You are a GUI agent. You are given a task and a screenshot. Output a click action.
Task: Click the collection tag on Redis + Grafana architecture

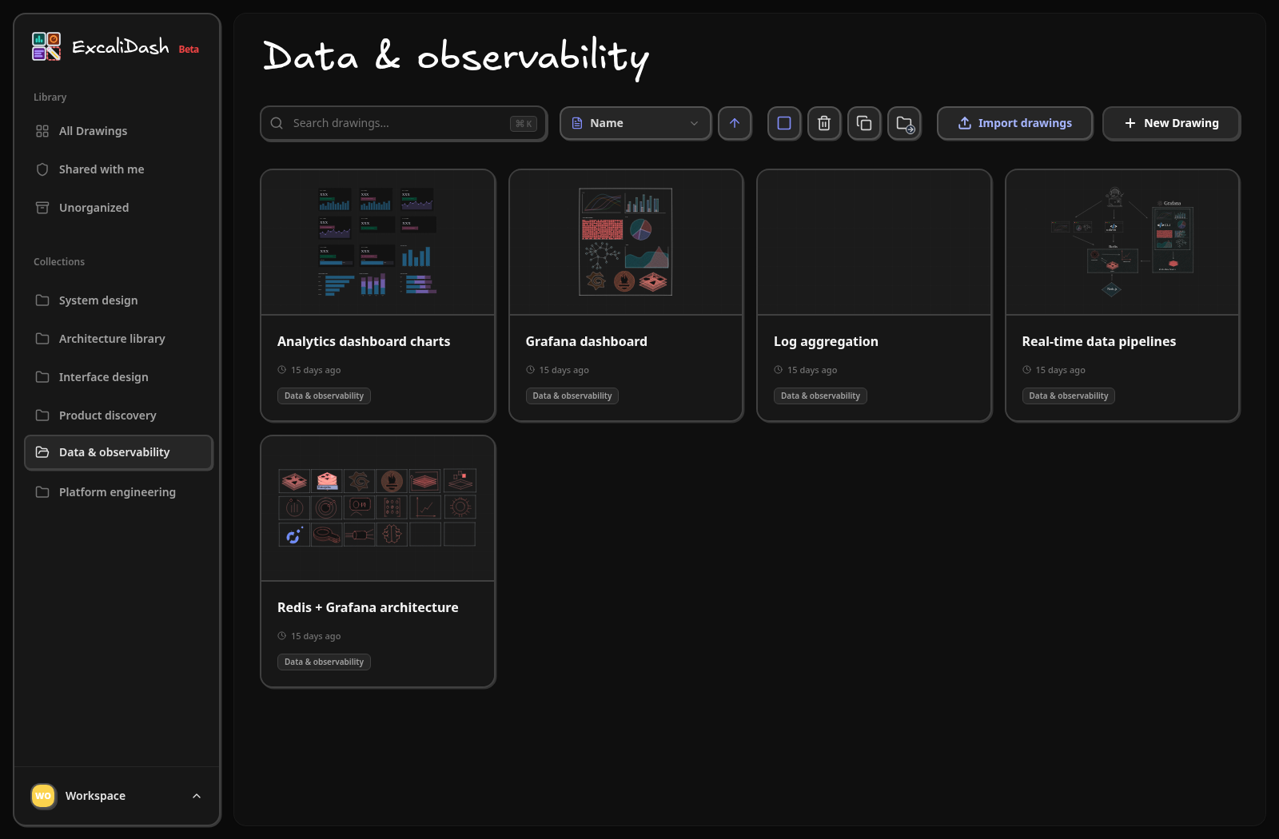pyautogui.click(x=324, y=662)
